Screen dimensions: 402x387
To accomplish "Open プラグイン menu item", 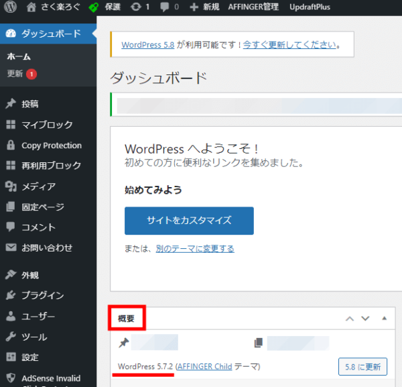I will click(43, 295).
